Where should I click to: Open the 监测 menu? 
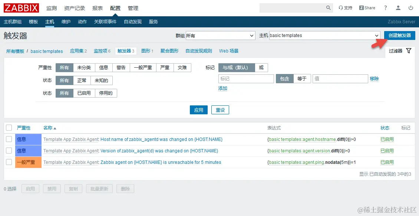point(52,8)
